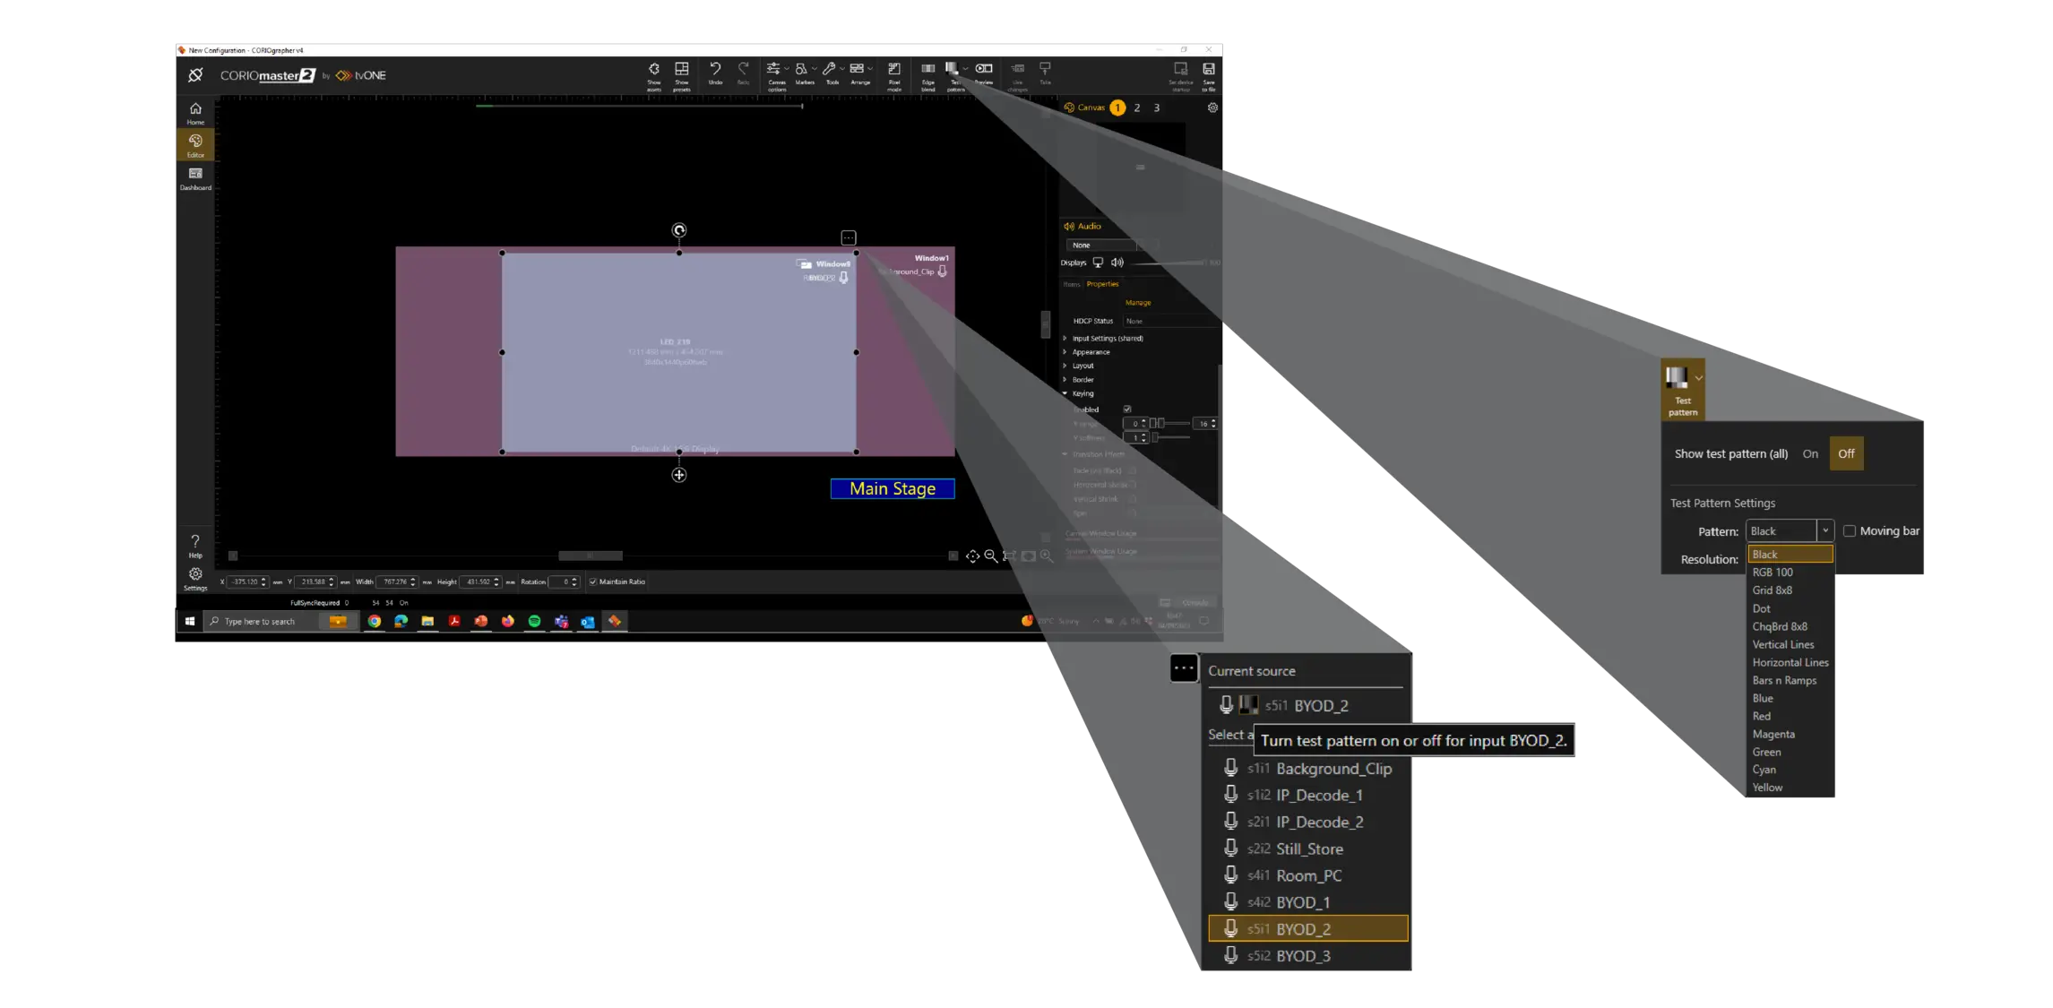
Task: Select the Still_Store source
Action: pyautogui.click(x=1307, y=849)
